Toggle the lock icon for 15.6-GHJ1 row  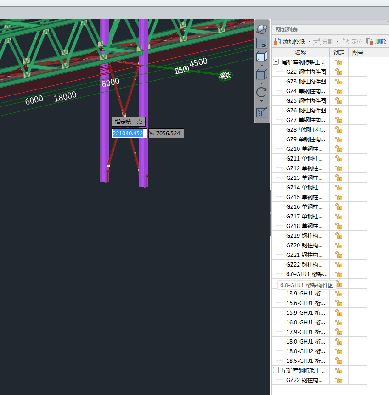tap(338, 303)
